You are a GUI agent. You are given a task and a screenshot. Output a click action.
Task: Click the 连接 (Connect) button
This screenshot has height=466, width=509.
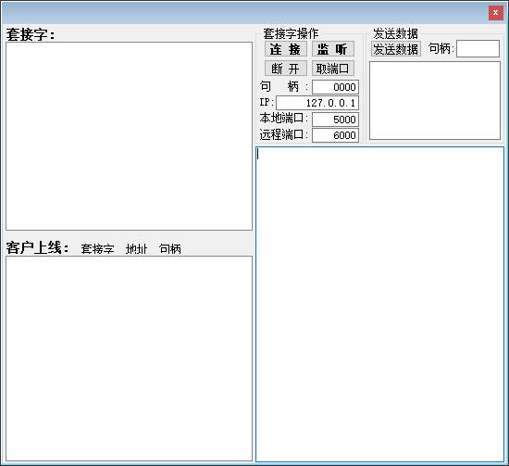[286, 49]
